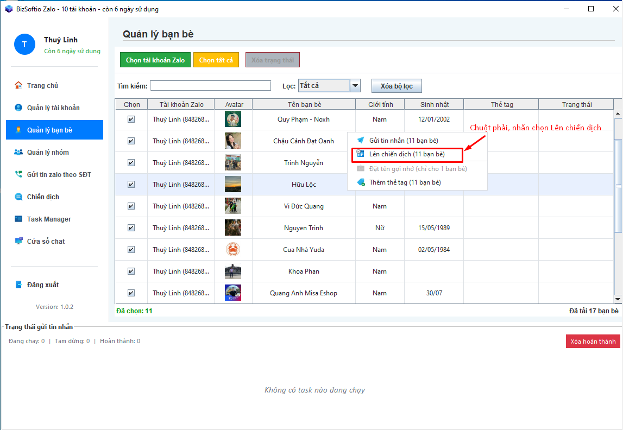Click the table scrollbar down arrow
The image size is (623, 430).
tap(618, 299)
